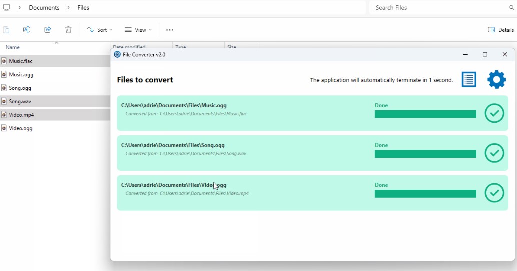Click the Delete trash icon in Explorer
This screenshot has height=271, width=517.
[x=68, y=30]
